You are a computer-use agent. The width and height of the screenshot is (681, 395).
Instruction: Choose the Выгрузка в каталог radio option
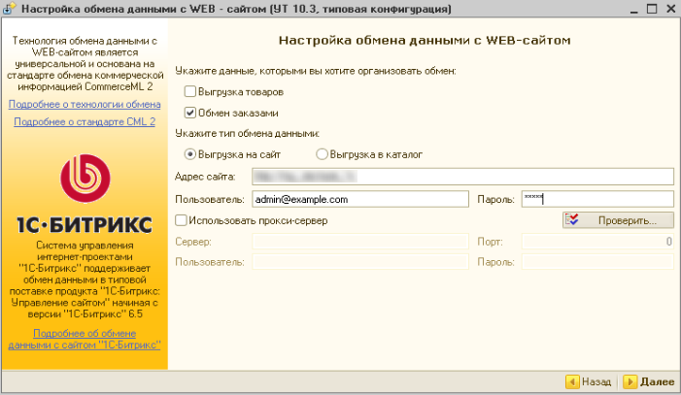(323, 153)
